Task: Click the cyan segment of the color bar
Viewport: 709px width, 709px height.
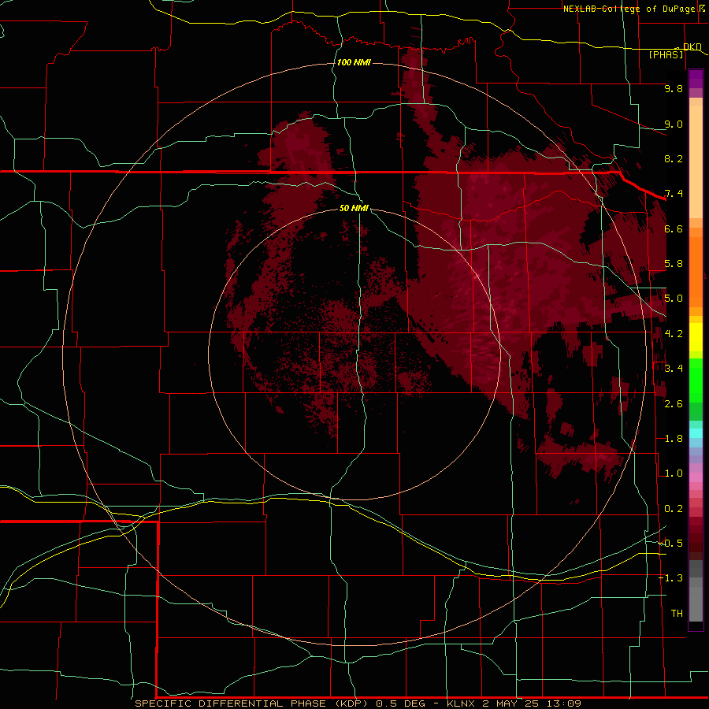Action: click(696, 433)
